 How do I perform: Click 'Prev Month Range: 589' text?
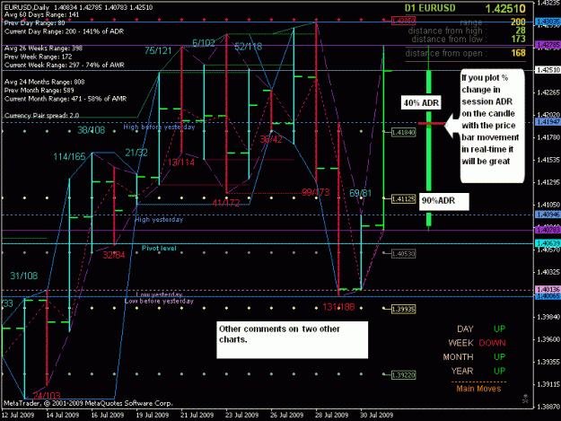pos(39,90)
